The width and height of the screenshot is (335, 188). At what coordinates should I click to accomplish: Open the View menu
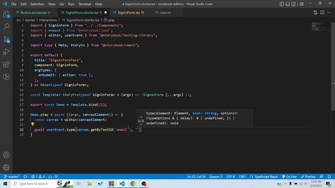click(x=52, y=4)
